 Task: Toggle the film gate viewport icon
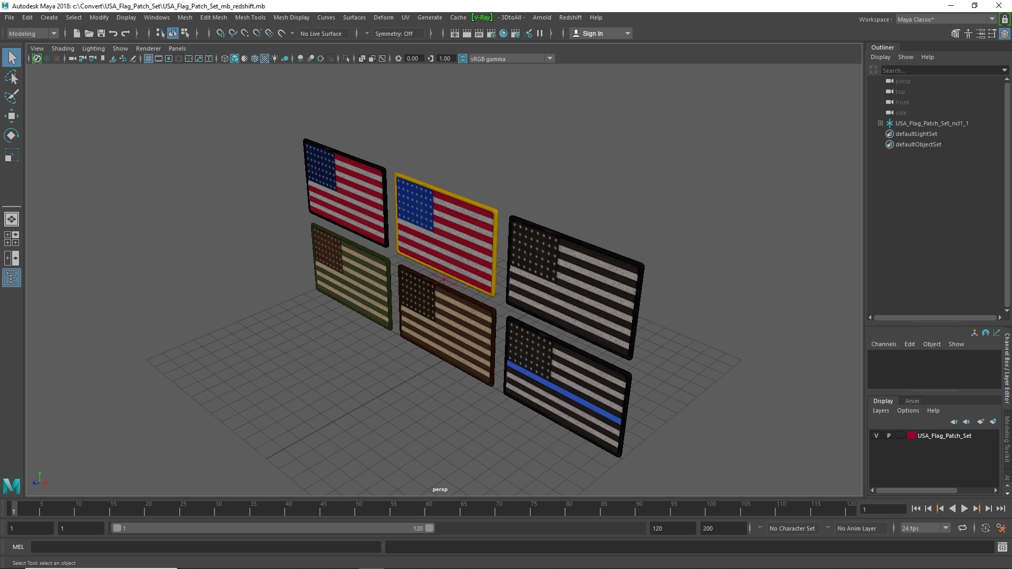pyautogui.click(x=159, y=58)
